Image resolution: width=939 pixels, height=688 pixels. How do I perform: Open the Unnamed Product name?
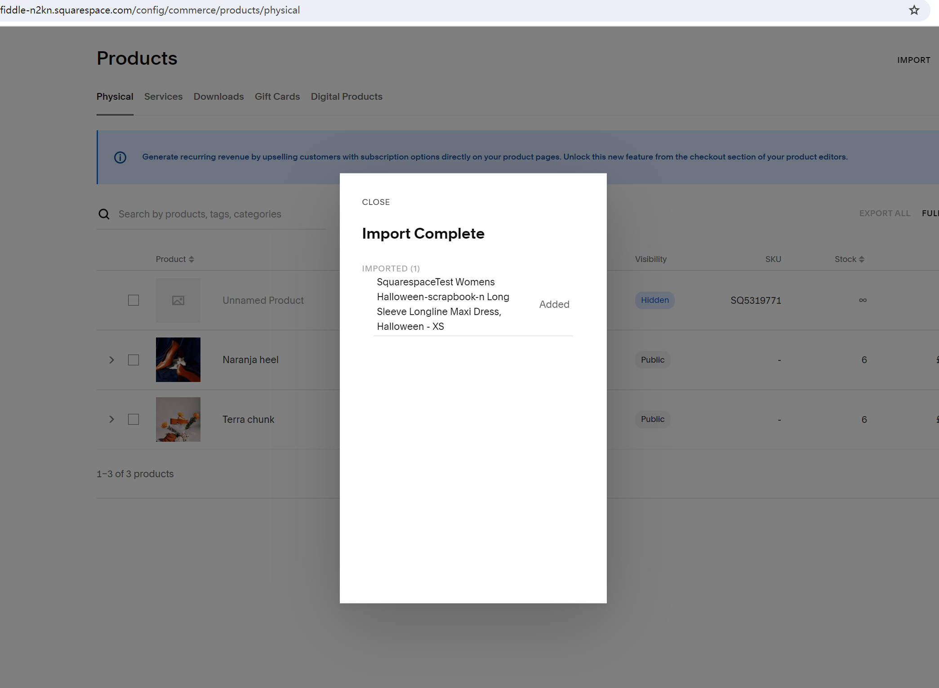[263, 300]
